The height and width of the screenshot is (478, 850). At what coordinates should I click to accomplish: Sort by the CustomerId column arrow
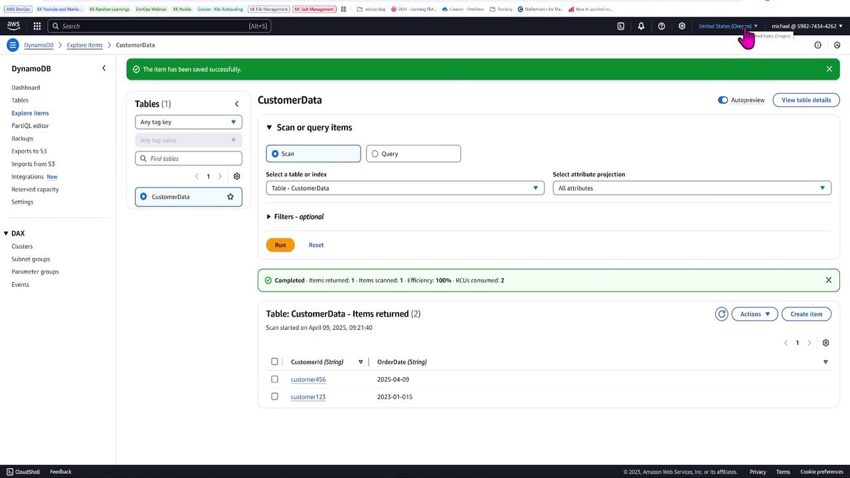coord(361,362)
